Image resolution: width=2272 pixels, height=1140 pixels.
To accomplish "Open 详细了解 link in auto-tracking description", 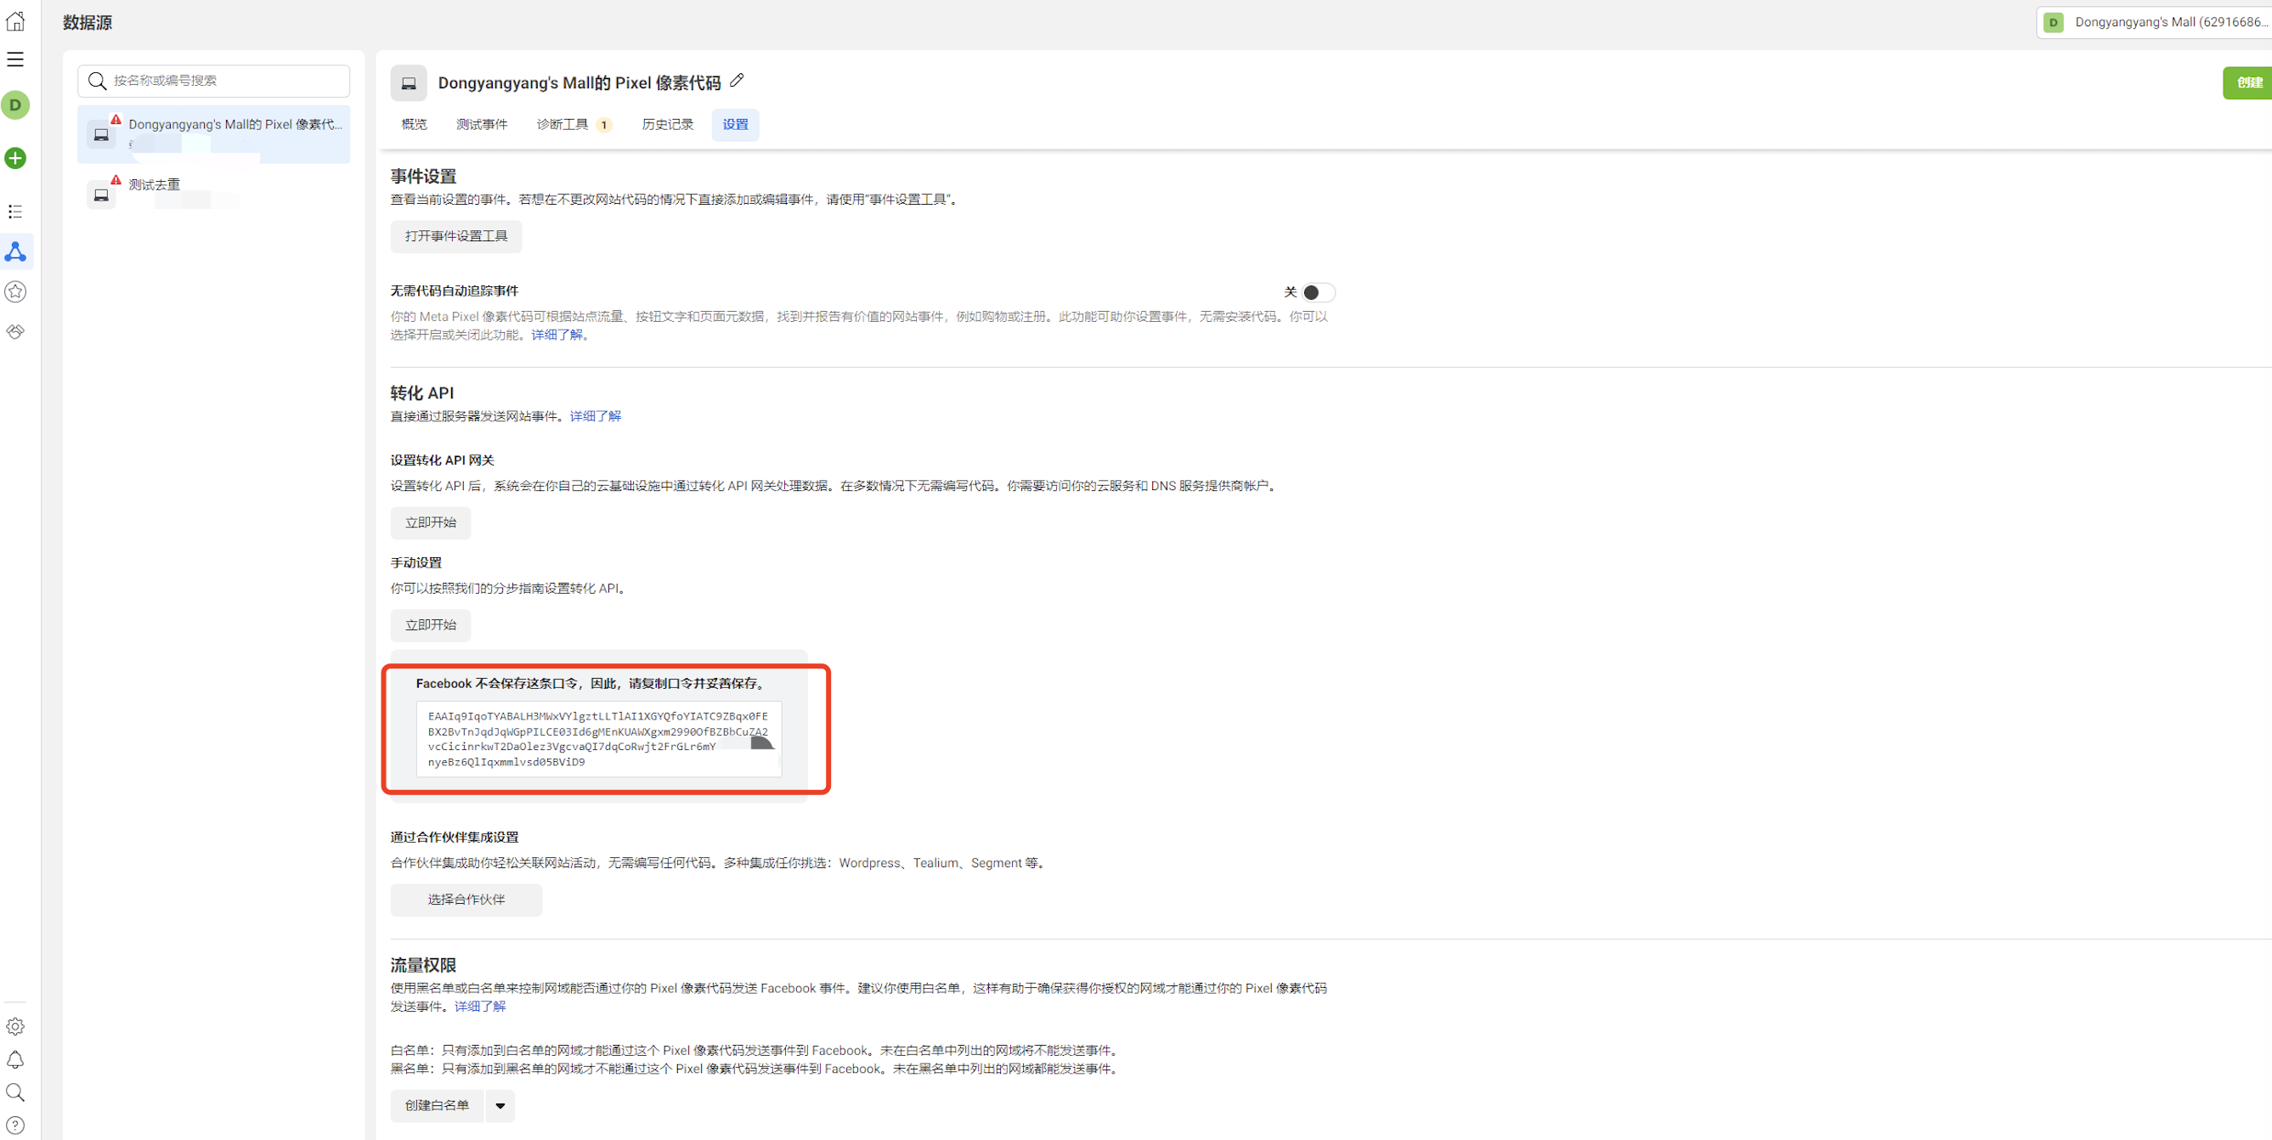I will 557,335.
